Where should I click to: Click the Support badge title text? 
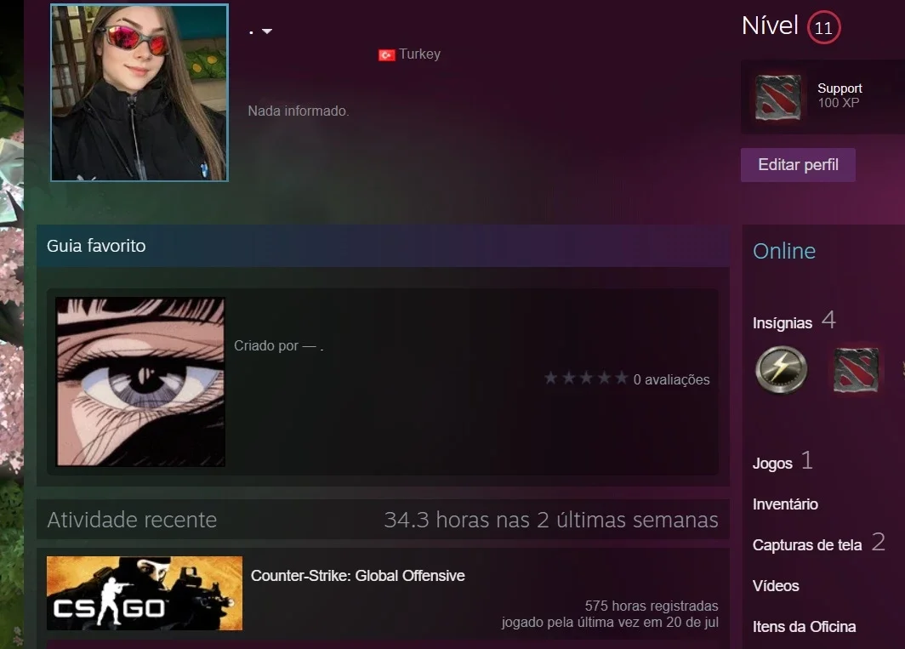point(840,88)
